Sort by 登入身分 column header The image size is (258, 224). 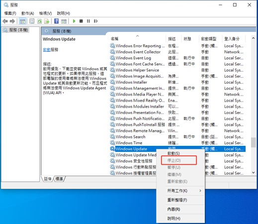[x=234, y=39]
